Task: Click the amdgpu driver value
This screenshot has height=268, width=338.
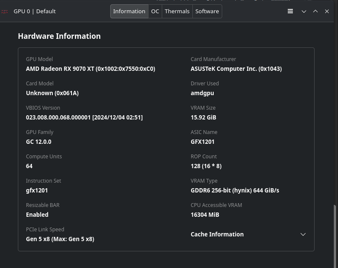Action: [x=202, y=93]
